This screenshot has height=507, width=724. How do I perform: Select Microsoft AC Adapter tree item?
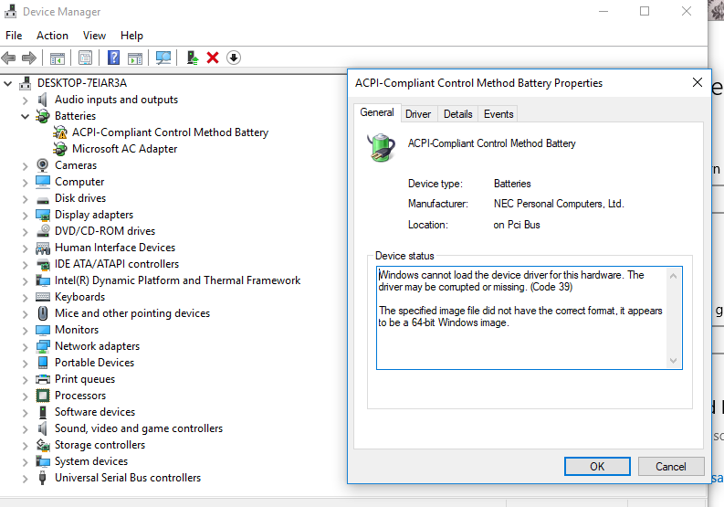(125, 149)
